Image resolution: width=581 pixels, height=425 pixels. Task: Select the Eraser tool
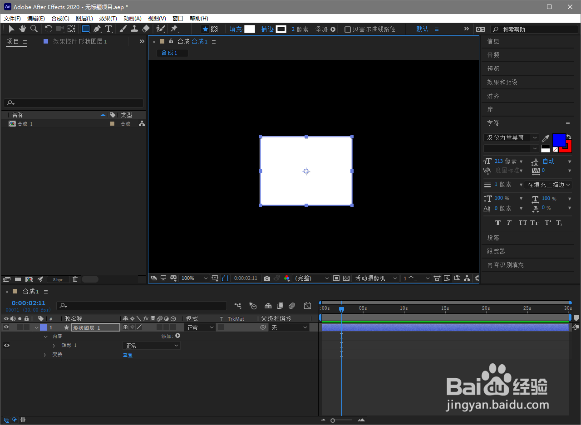click(146, 29)
